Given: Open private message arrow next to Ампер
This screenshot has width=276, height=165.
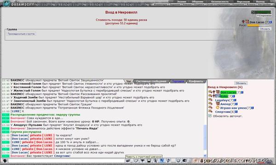Looking at the screenshot, I should pyautogui.click(x=210, y=104).
